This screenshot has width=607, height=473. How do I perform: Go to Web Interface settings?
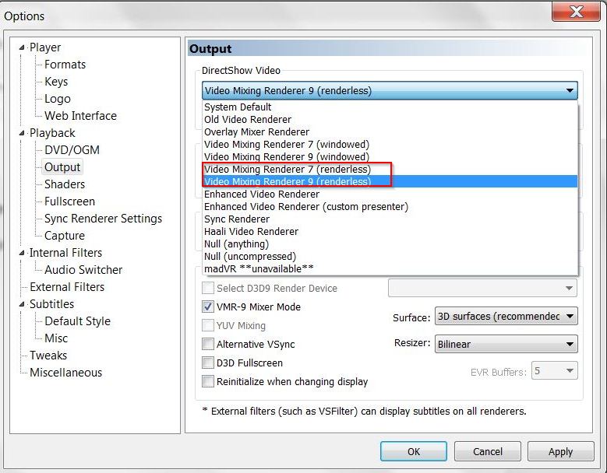pos(80,116)
